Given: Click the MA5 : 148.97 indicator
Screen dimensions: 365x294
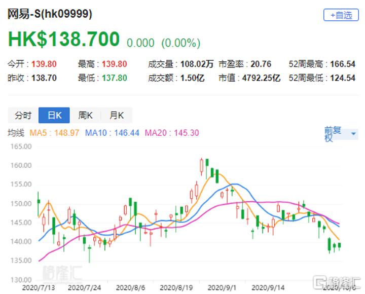Looking at the screenshot, I should (x=54, y=133).
